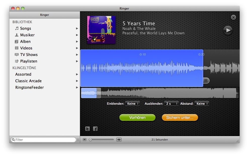249x156 pixels.
Task: Zoom the Ringer window with green button
Action: [x=23, y=8]
